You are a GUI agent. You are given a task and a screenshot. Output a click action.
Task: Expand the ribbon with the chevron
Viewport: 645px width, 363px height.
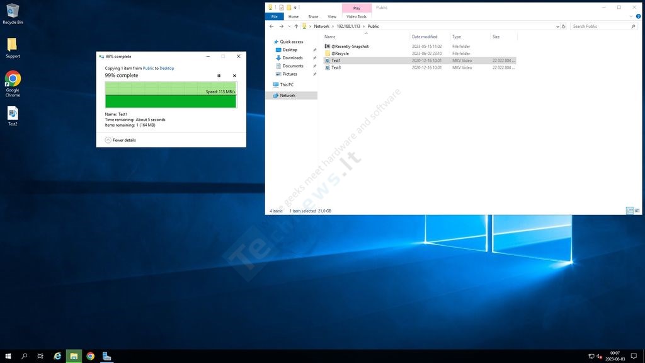[x=631, y=16]
